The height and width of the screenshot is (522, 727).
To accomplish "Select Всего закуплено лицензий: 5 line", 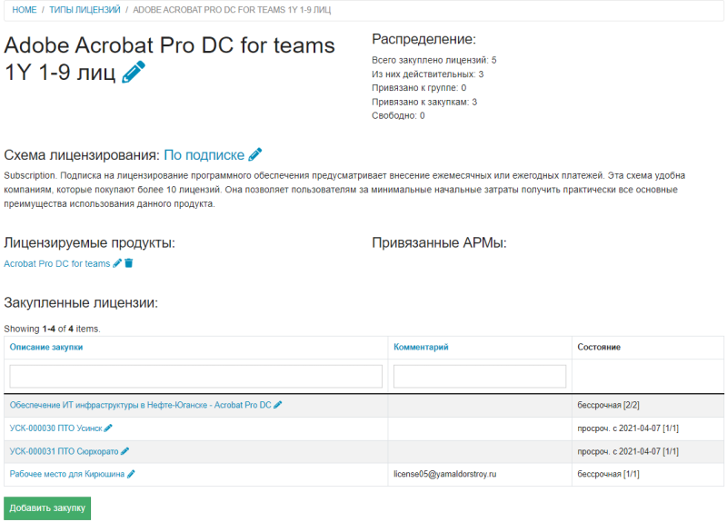I will click(x=434, y=60).
